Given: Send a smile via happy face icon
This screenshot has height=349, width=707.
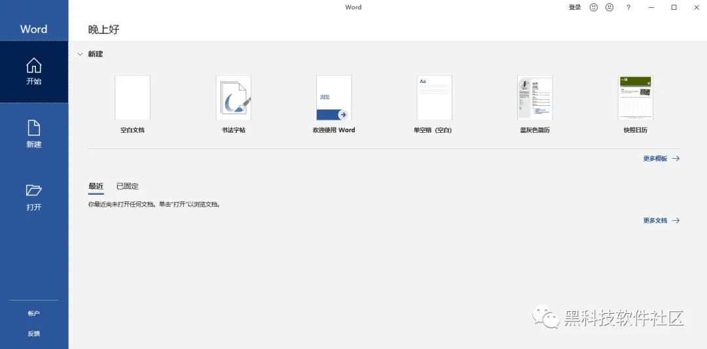Looking at the screenshot, I should (x=594, y=7).
